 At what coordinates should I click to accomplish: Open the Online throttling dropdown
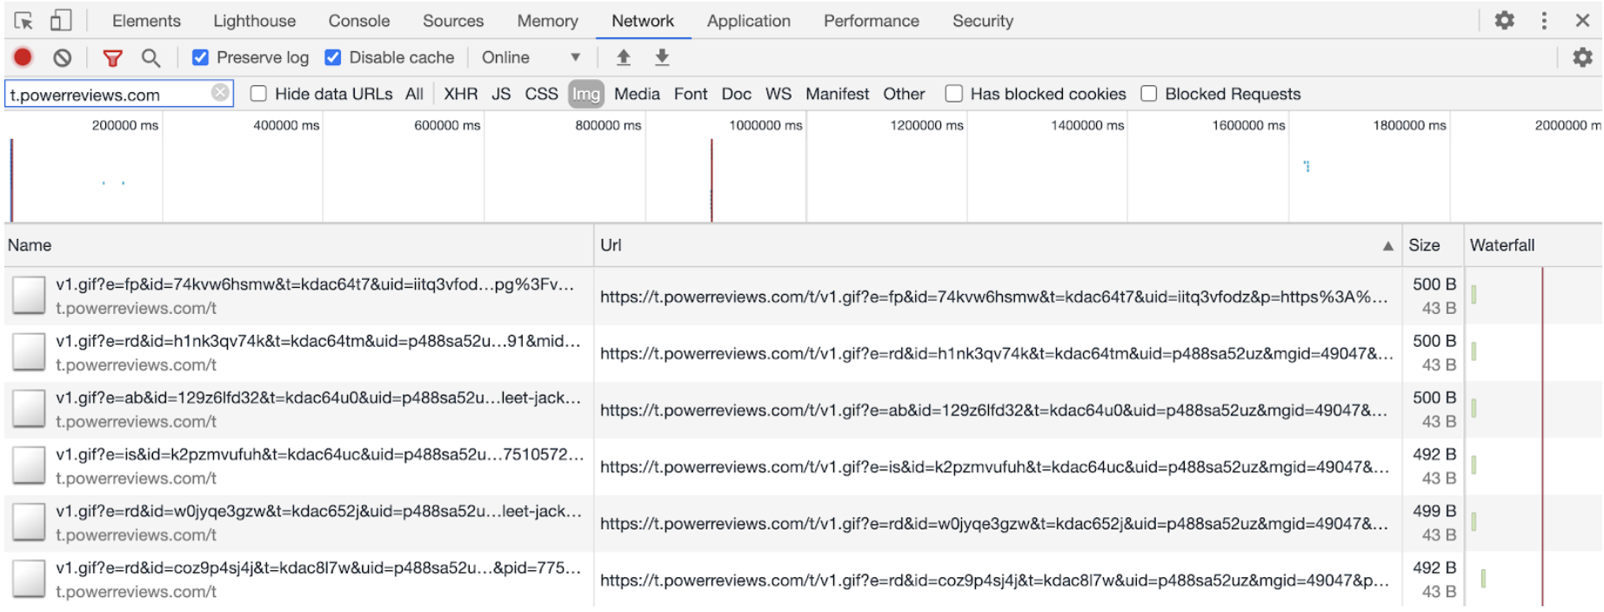[x=531, y=57]
